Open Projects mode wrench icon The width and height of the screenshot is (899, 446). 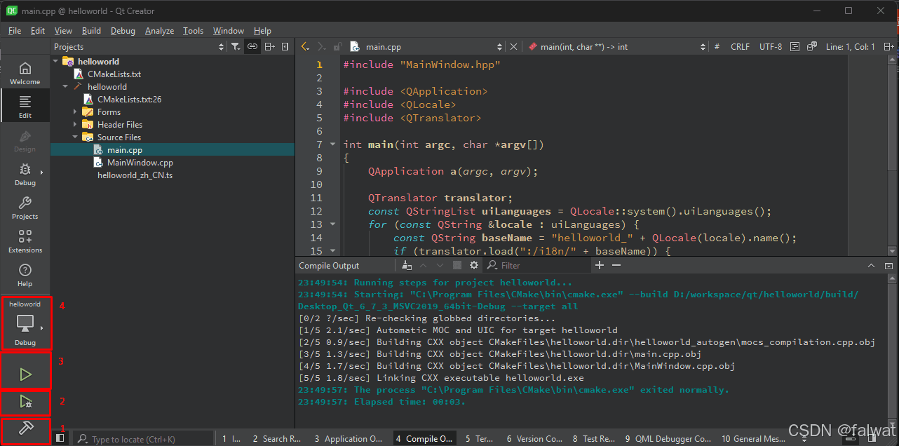point(25,208)
